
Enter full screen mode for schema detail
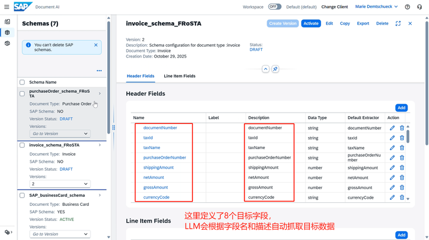point(398,23)
